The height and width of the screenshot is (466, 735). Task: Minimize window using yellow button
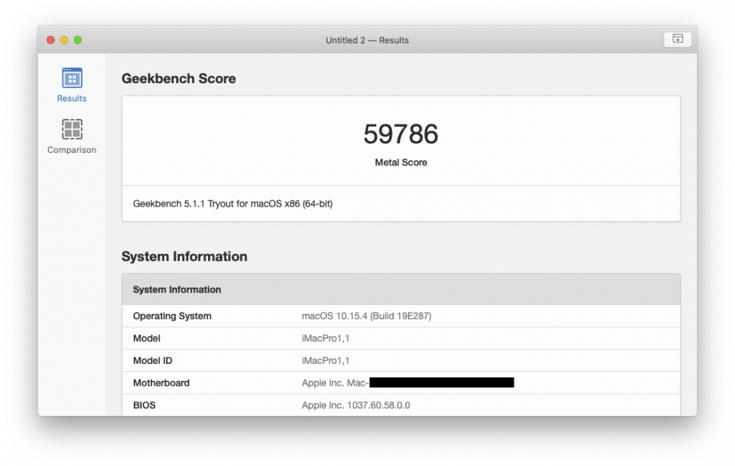click(64, 40)
